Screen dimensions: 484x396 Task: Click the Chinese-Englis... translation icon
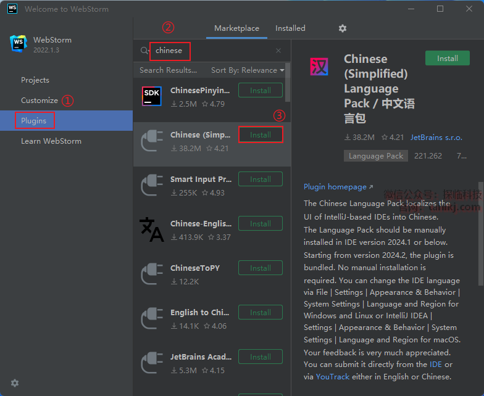click(152, 229)
